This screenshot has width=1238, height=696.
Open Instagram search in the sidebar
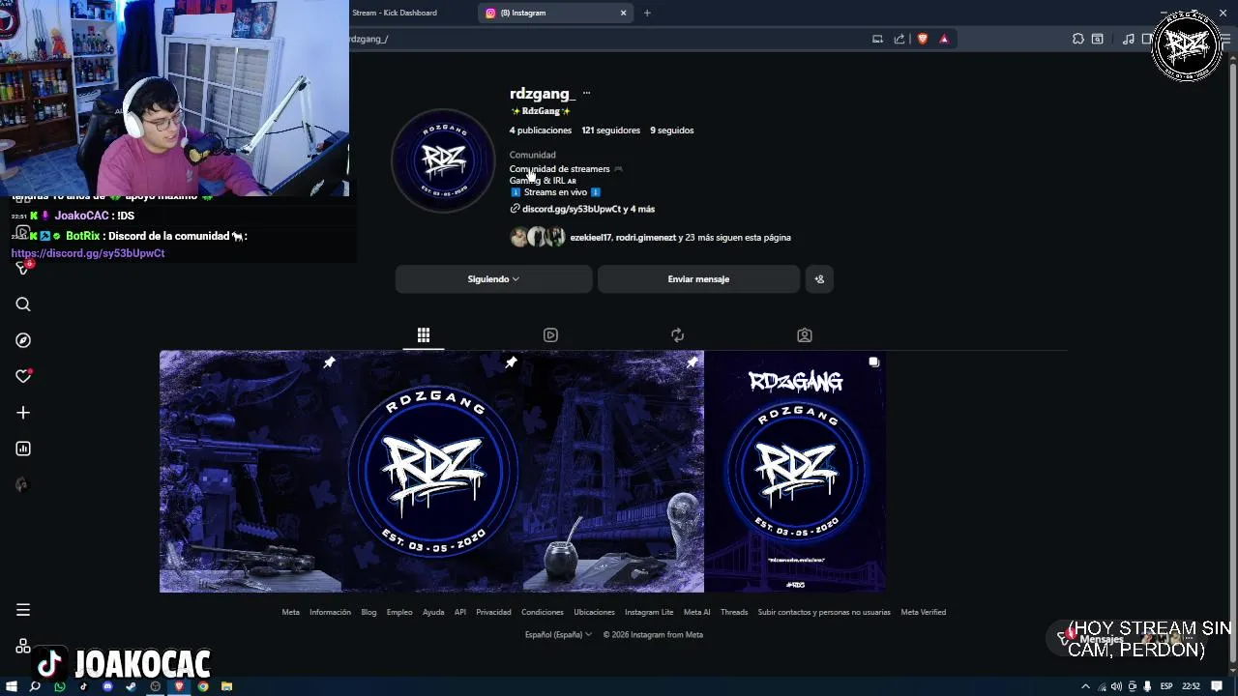pyautogui.click(x=23, y=304)
